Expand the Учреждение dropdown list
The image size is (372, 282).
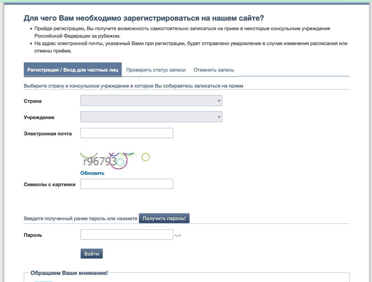(x=151, y=117)
